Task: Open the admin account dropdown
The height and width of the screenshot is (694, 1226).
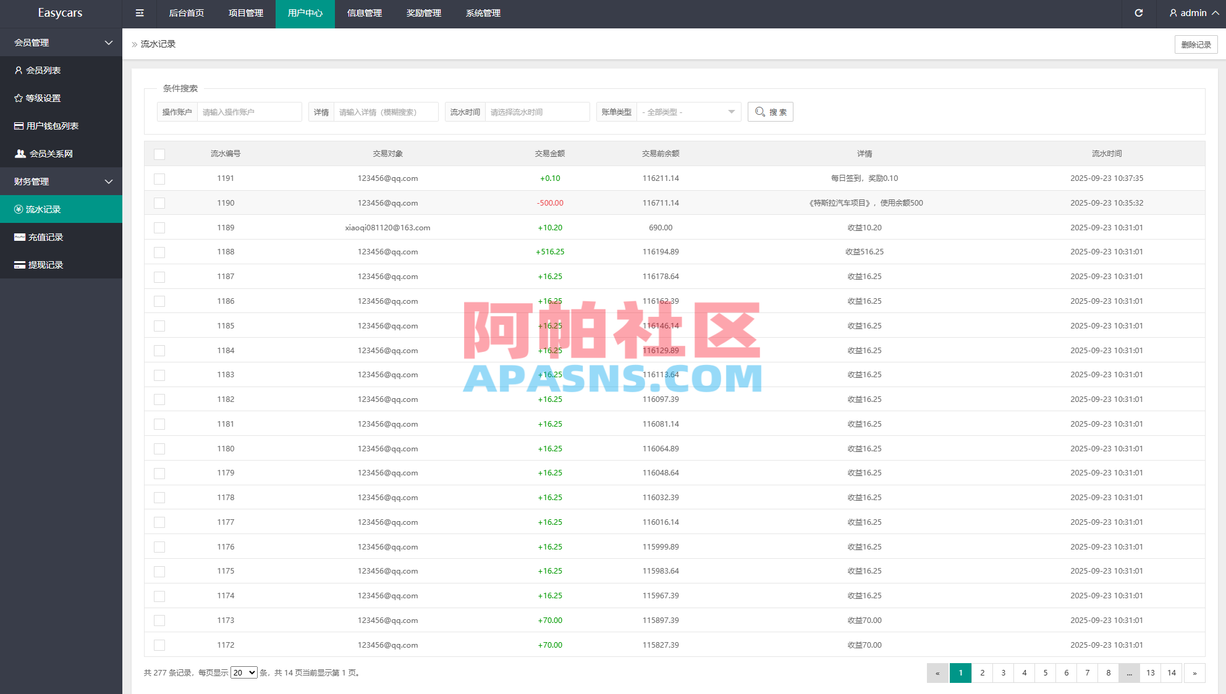Action: [1192, 13]
